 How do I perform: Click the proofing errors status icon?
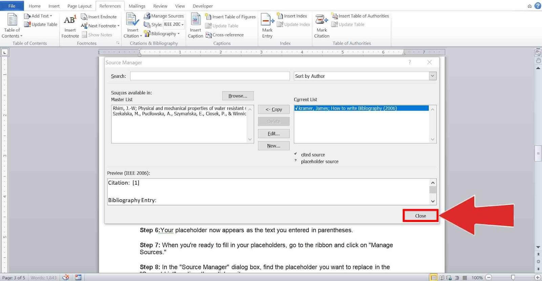(x=66, y=277)
